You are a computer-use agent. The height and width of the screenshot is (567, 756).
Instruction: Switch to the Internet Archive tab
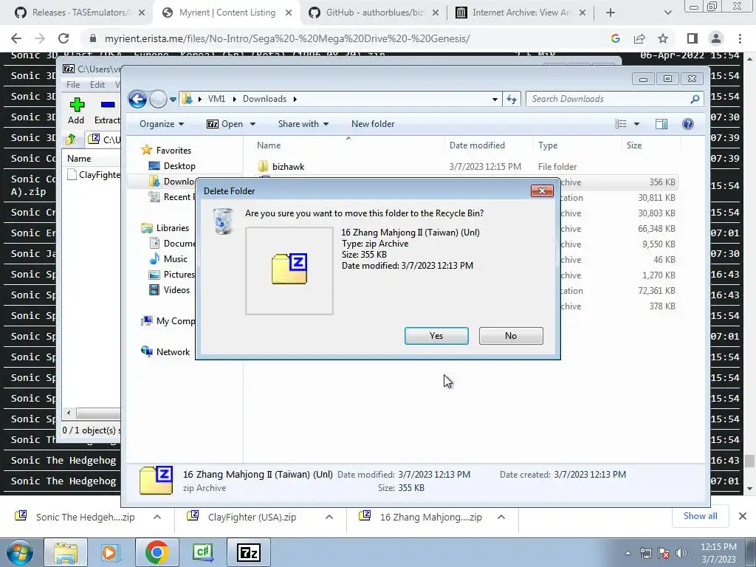520,13
